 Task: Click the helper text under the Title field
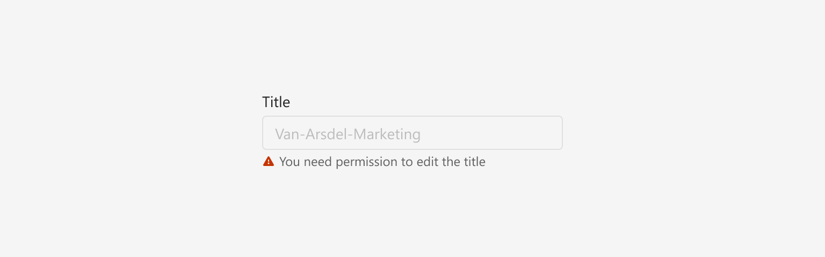382,162
